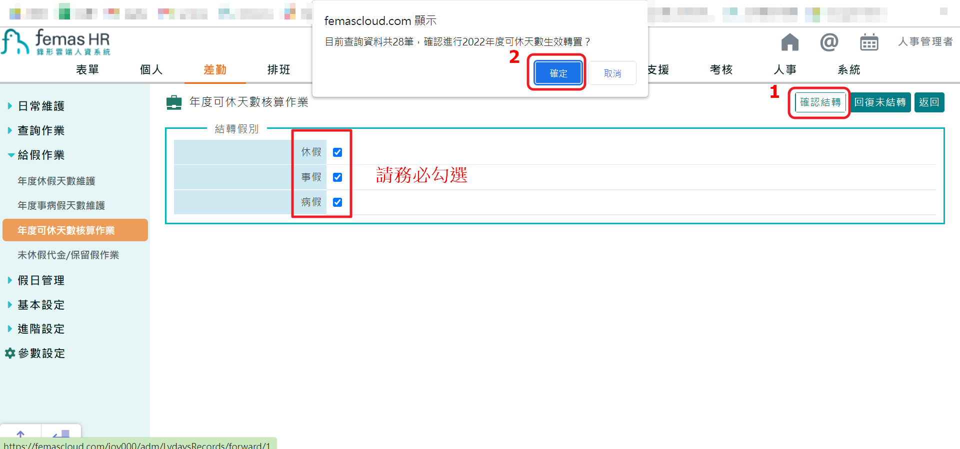Cancel the dialog with 取消
This screenshot has width=960, height=449.
[x=612, y=73]
